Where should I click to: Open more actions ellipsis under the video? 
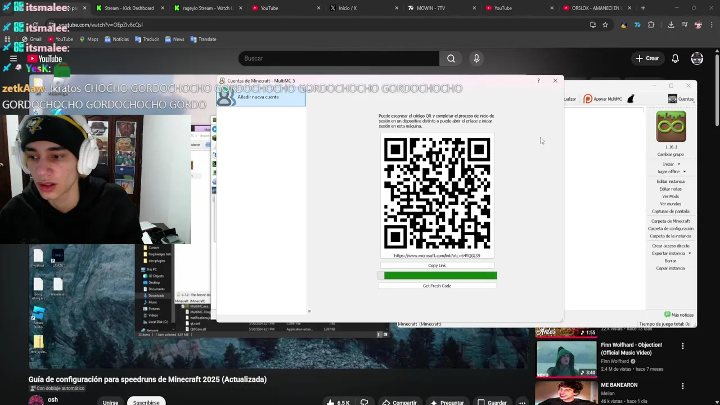[523, 403]
